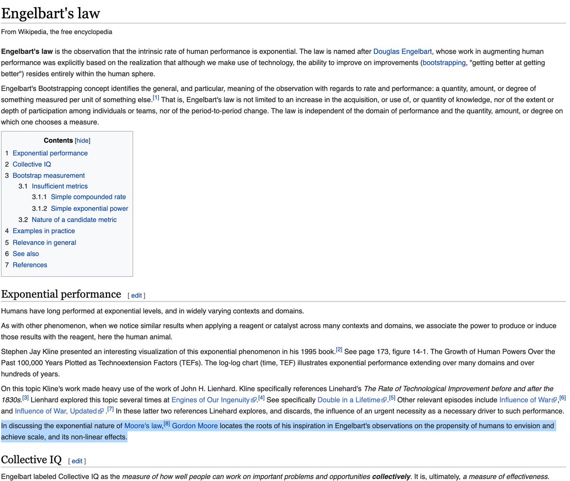570x481 pixels.
Task: Edit the Collective IQ section
Action: click(77, 461)
